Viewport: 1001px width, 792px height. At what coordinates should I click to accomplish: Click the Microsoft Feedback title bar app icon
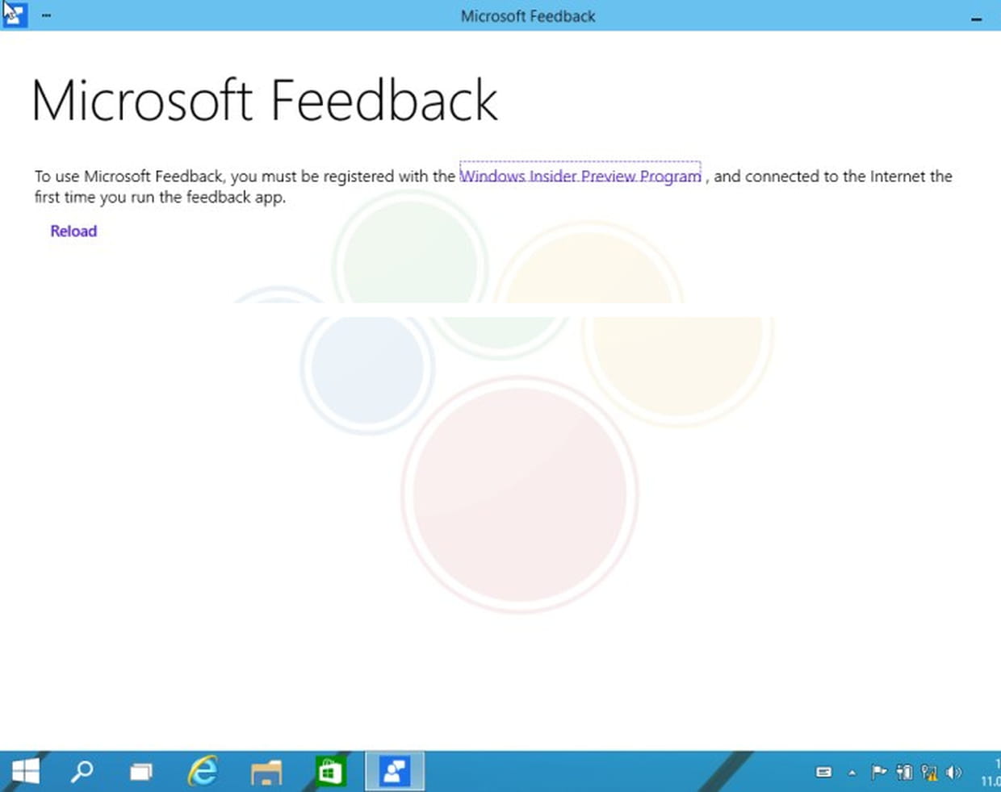tap(15, 15)
